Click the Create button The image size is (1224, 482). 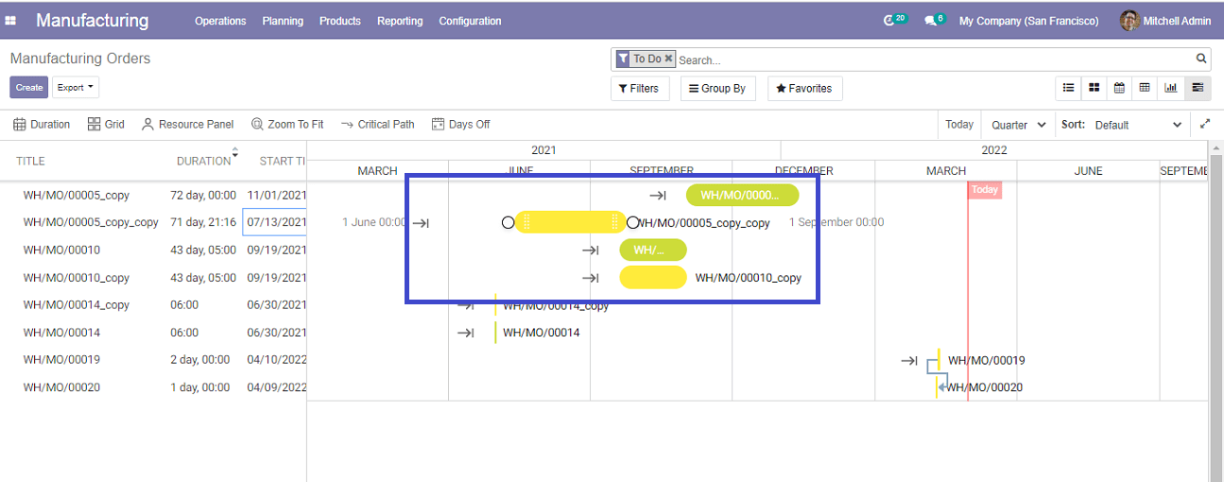(x=29, y=88)
